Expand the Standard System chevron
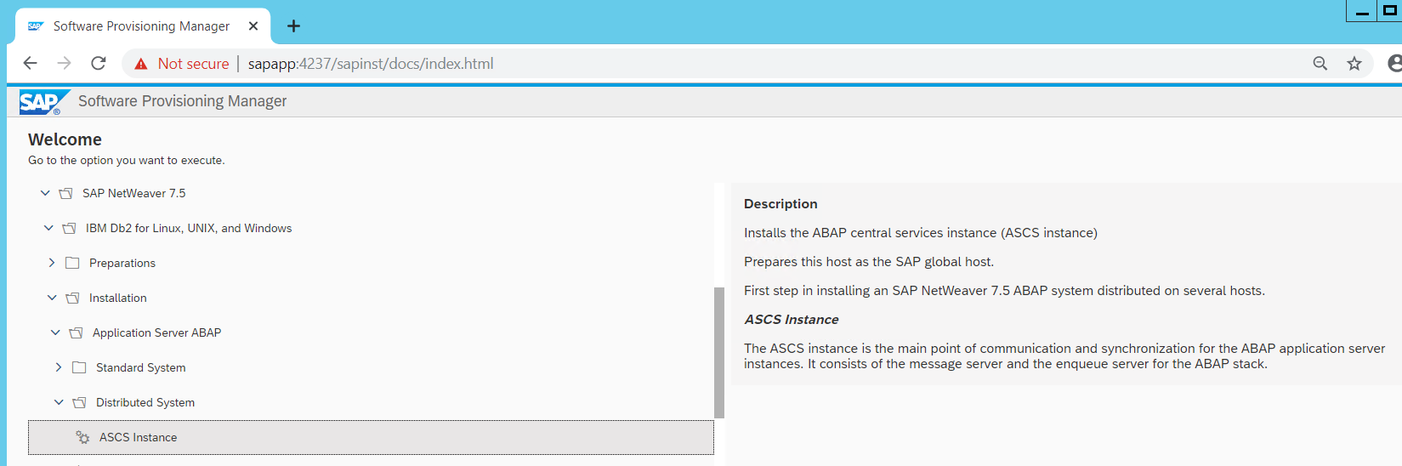Screen dimensions: 1402x466 click(x=59, y=367)
